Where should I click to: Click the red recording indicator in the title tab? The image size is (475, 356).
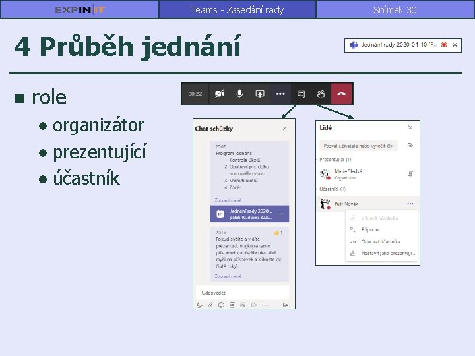click(x=445, y=45)
